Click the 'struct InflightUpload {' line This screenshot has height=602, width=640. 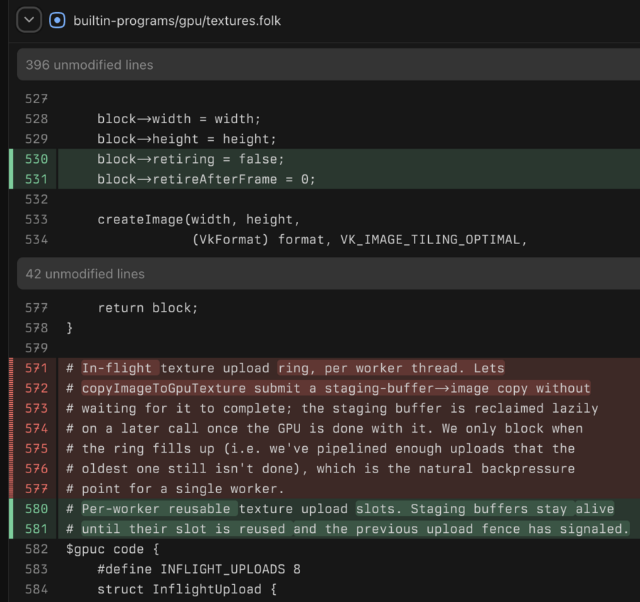pos(187,589)
